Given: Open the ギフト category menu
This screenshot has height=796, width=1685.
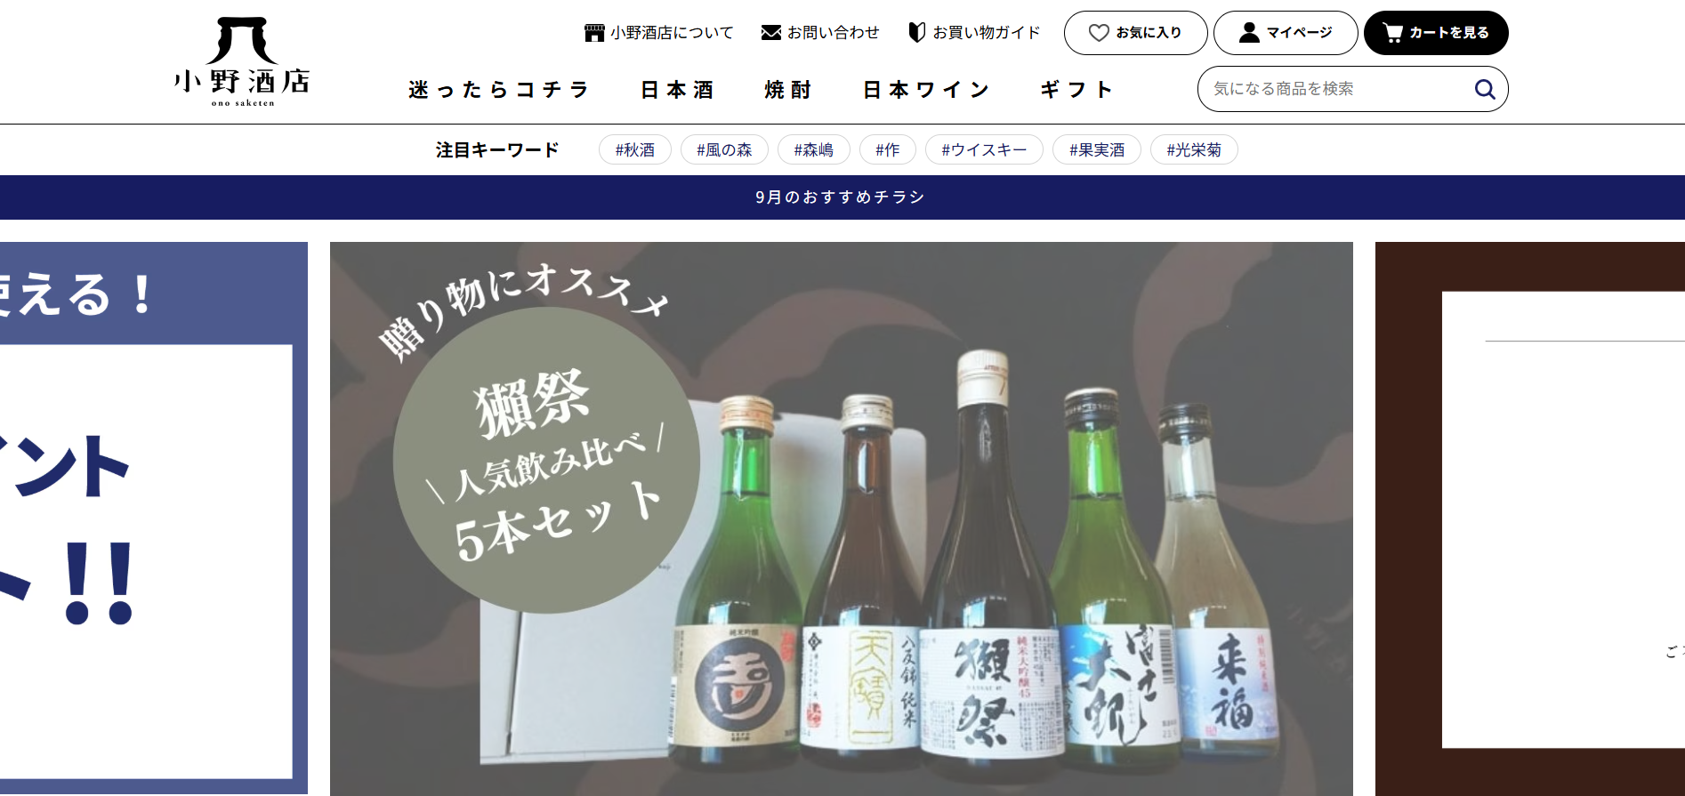Looking at the screenshot, I should click(1076, 90).
